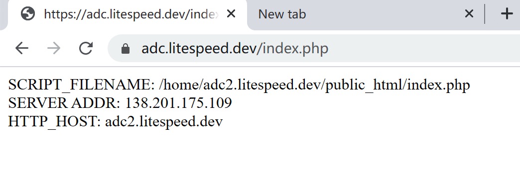Reload the current page
Image resolution: width=520 pixels, height=185 pixels.
(x=86, y=48)
